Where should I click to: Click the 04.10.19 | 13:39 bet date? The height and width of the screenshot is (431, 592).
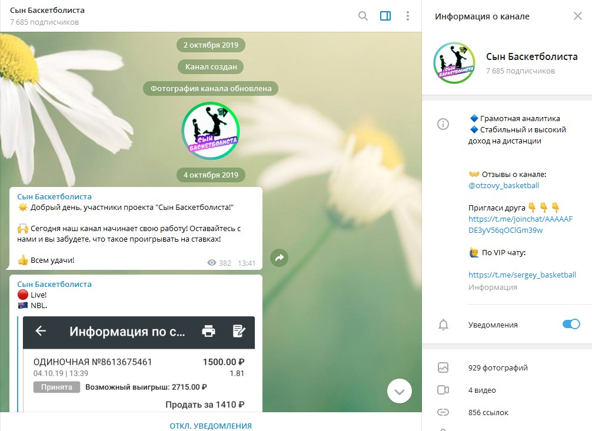pos(61,373)
